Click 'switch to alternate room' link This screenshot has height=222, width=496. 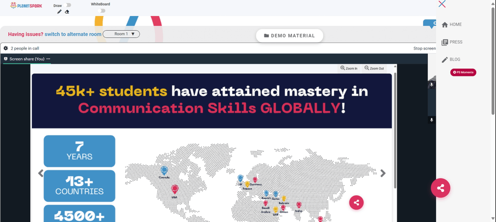click(x=73, y=34)
